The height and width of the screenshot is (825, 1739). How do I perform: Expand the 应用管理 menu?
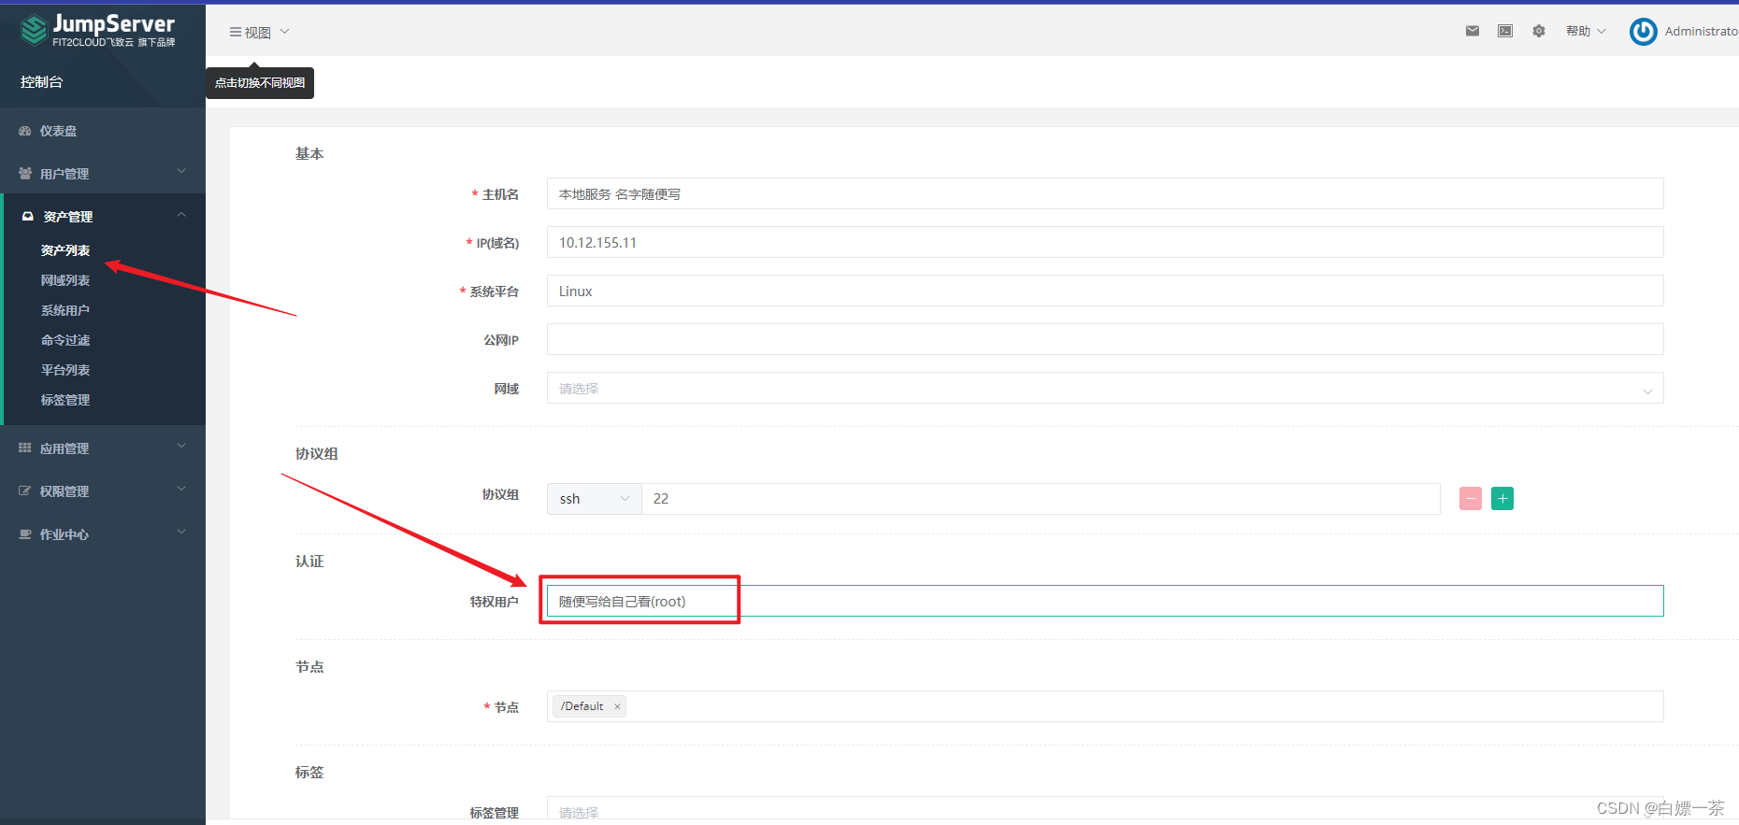pos(103,448)
